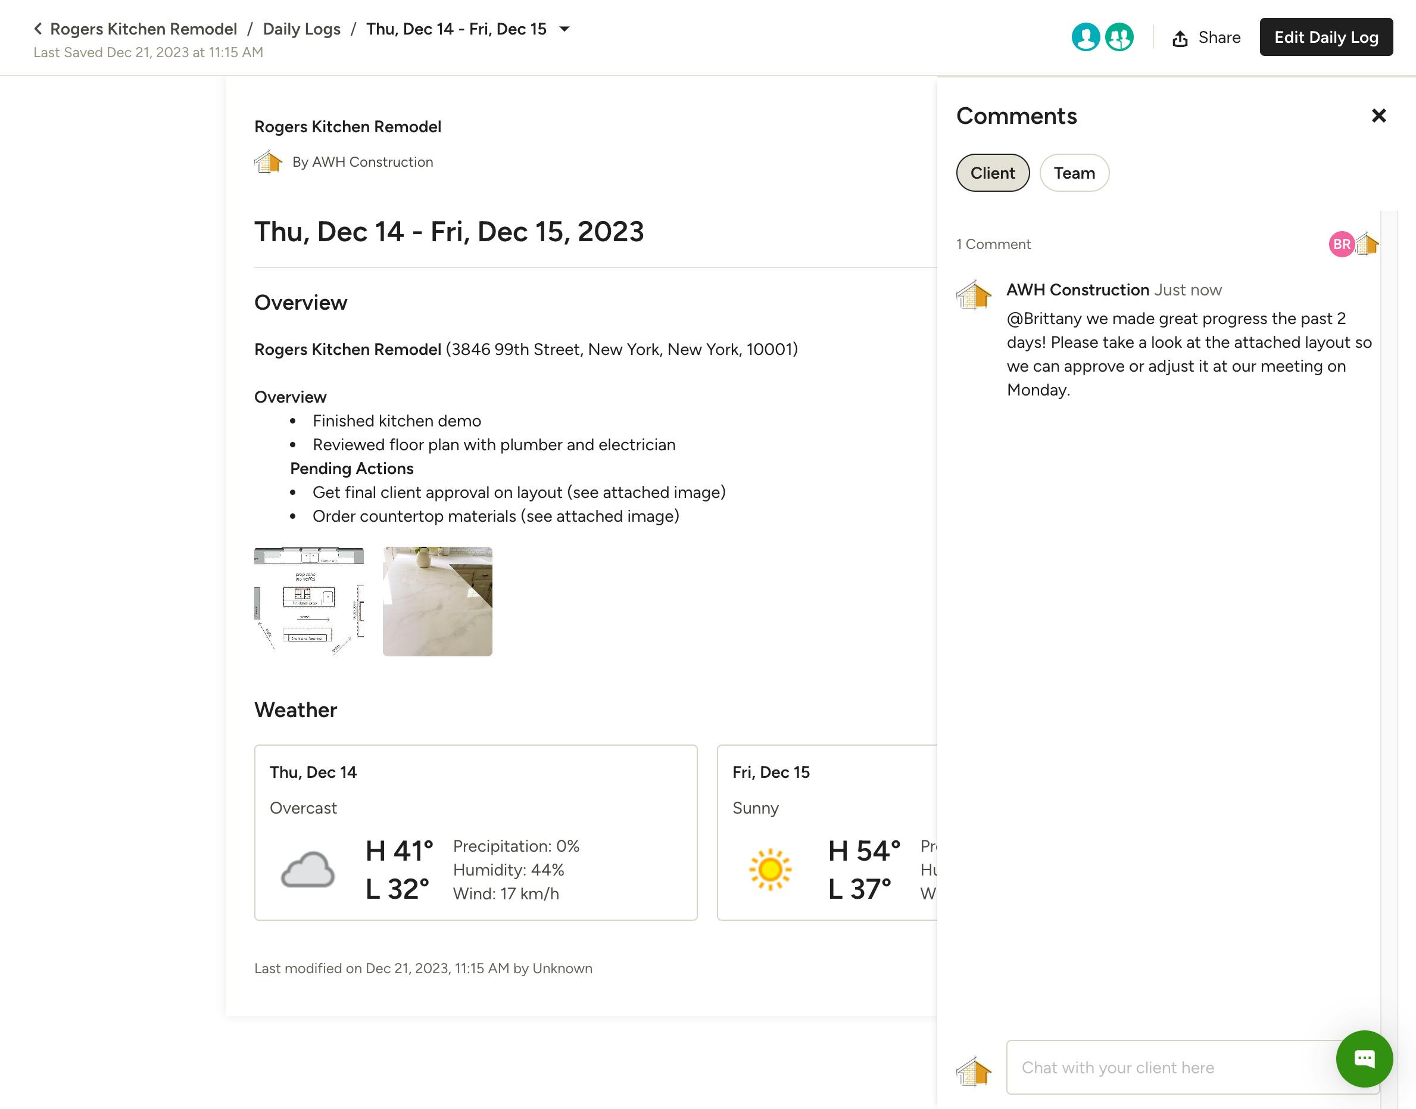Viewport: 1416px width, 1109px height.
Task: Close the Comments panel
Action: point(1378,116)
